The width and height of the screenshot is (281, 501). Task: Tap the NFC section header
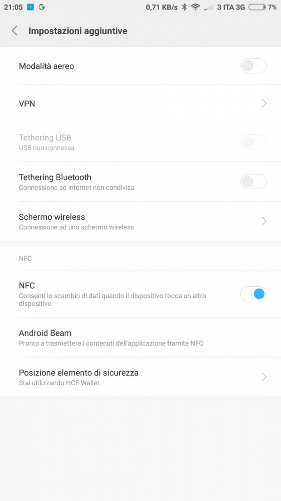tap(25, 258)
